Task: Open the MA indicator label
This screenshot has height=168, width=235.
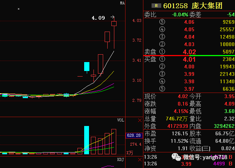Action: point(122,3)
